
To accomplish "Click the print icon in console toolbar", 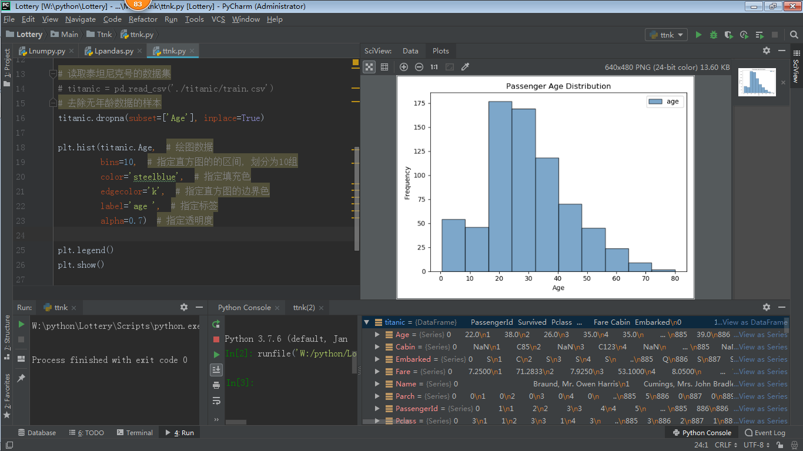I will pyautogui.click(x=216, y=385).
